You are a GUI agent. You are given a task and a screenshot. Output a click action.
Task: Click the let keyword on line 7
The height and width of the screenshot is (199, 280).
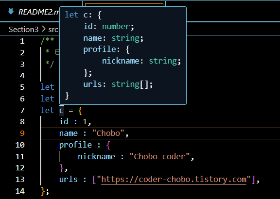point(47,110)
